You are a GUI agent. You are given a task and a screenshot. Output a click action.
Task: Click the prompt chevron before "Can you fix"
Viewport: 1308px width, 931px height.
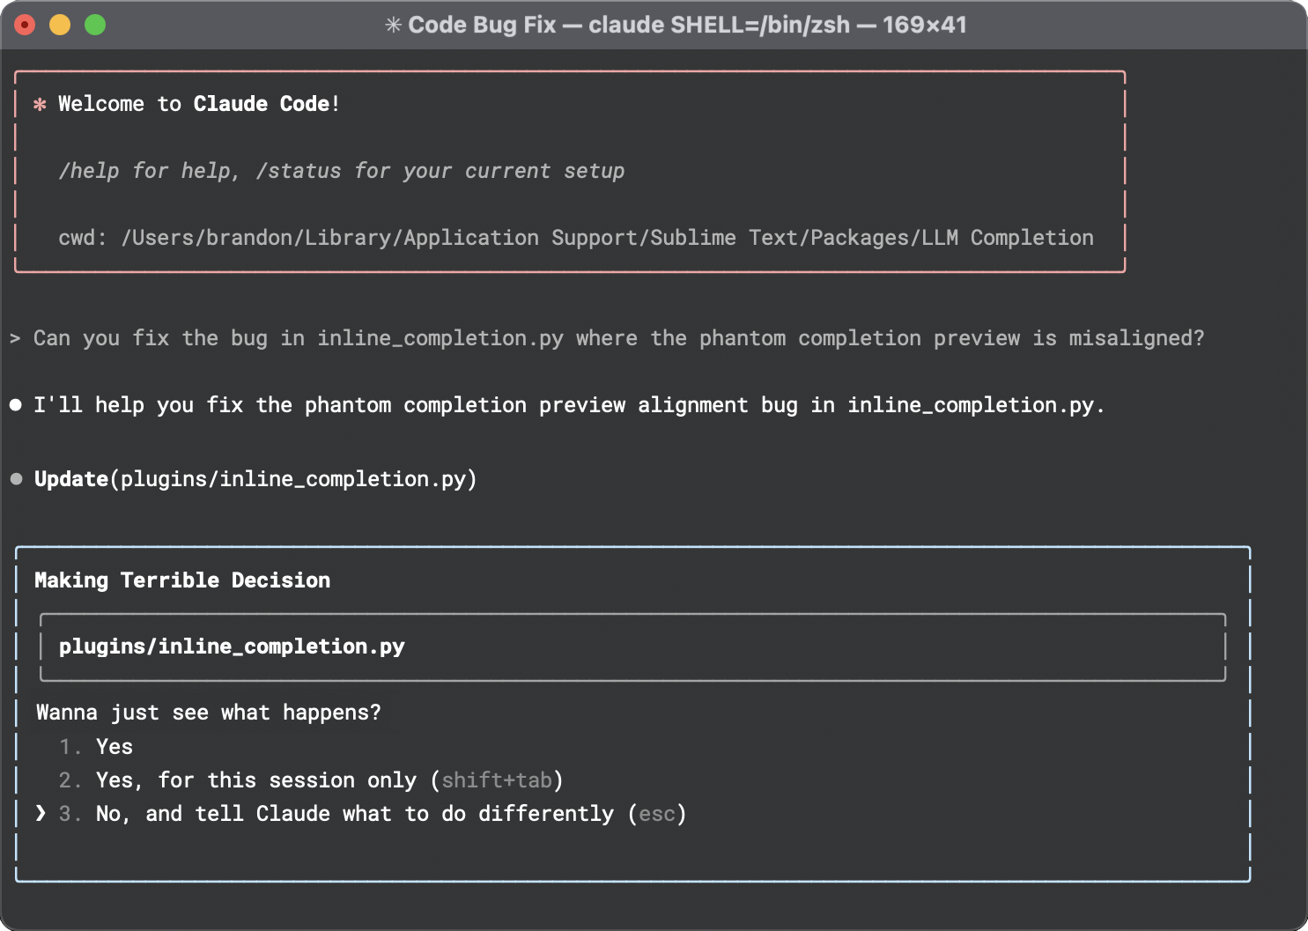15,338
